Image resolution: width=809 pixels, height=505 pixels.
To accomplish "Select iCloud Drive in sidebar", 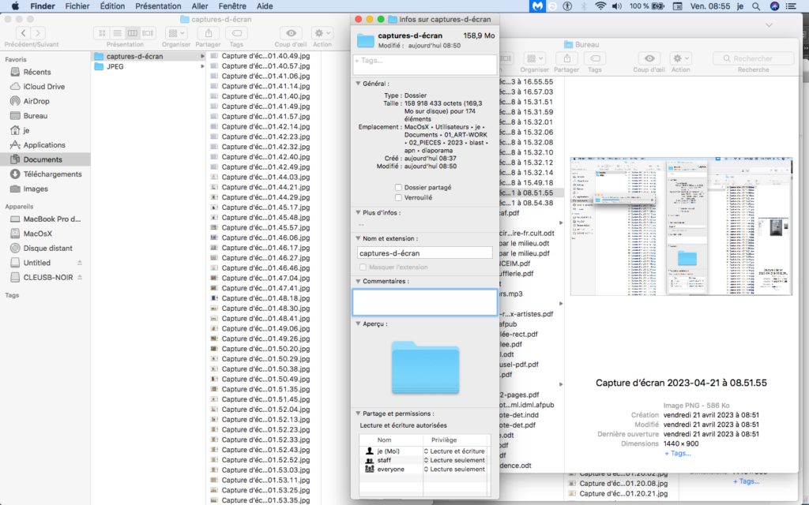I will pos(43,87).
